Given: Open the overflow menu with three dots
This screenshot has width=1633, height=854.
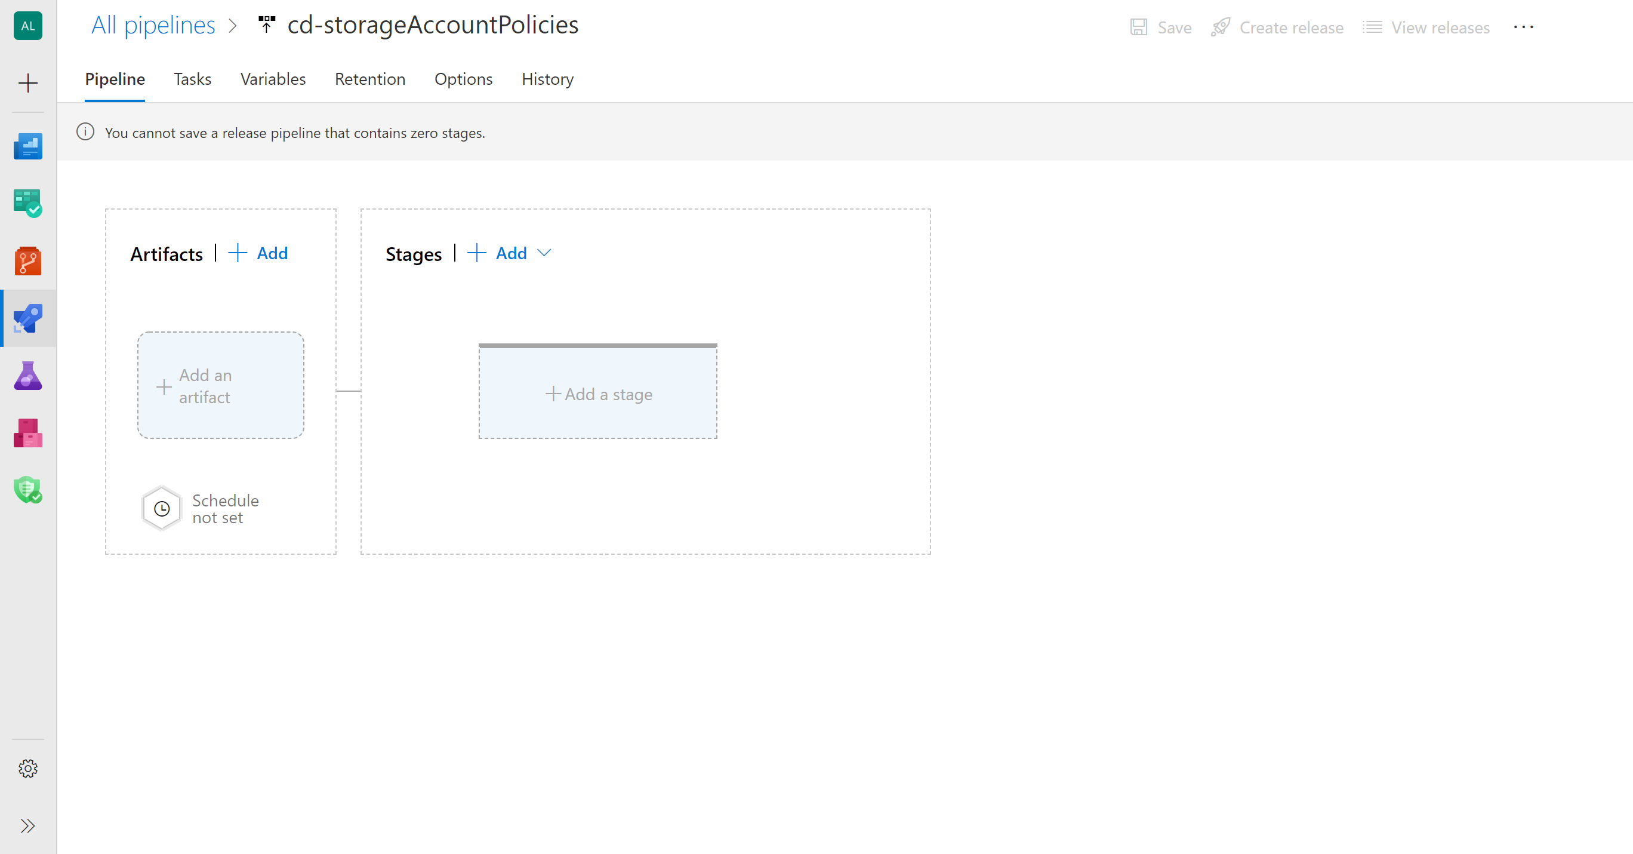Looking at the screenshot, I should (x=1523, y=27).
